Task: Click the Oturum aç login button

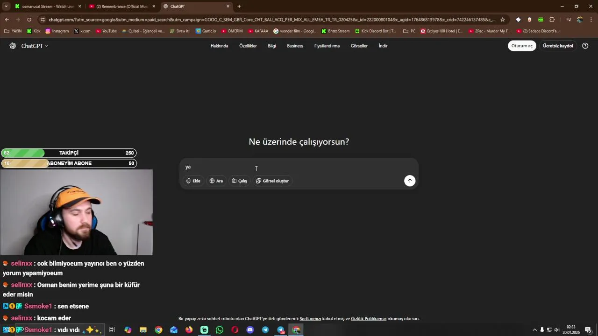Action: coord(522,46)
